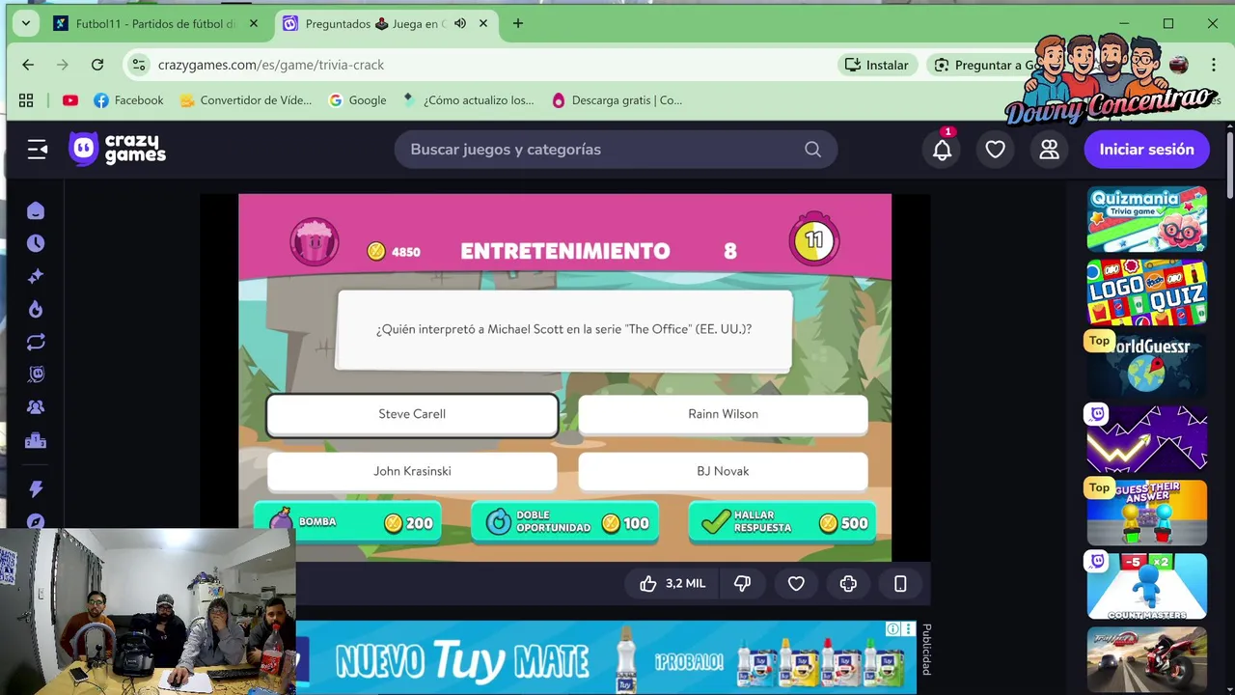Use the Bomba power-up
The height and width of the screenshot is (695, 1235).
pyautogui.click(x=348, y=522)
